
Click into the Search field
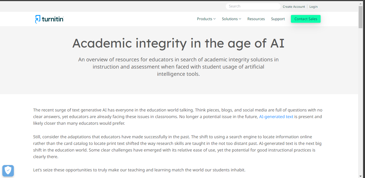tap(253, 6)
